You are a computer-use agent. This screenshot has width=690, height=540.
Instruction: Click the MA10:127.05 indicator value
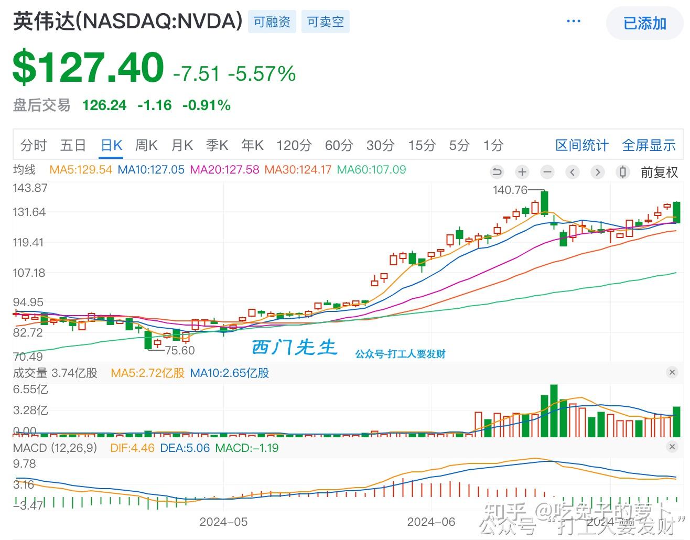151,169
